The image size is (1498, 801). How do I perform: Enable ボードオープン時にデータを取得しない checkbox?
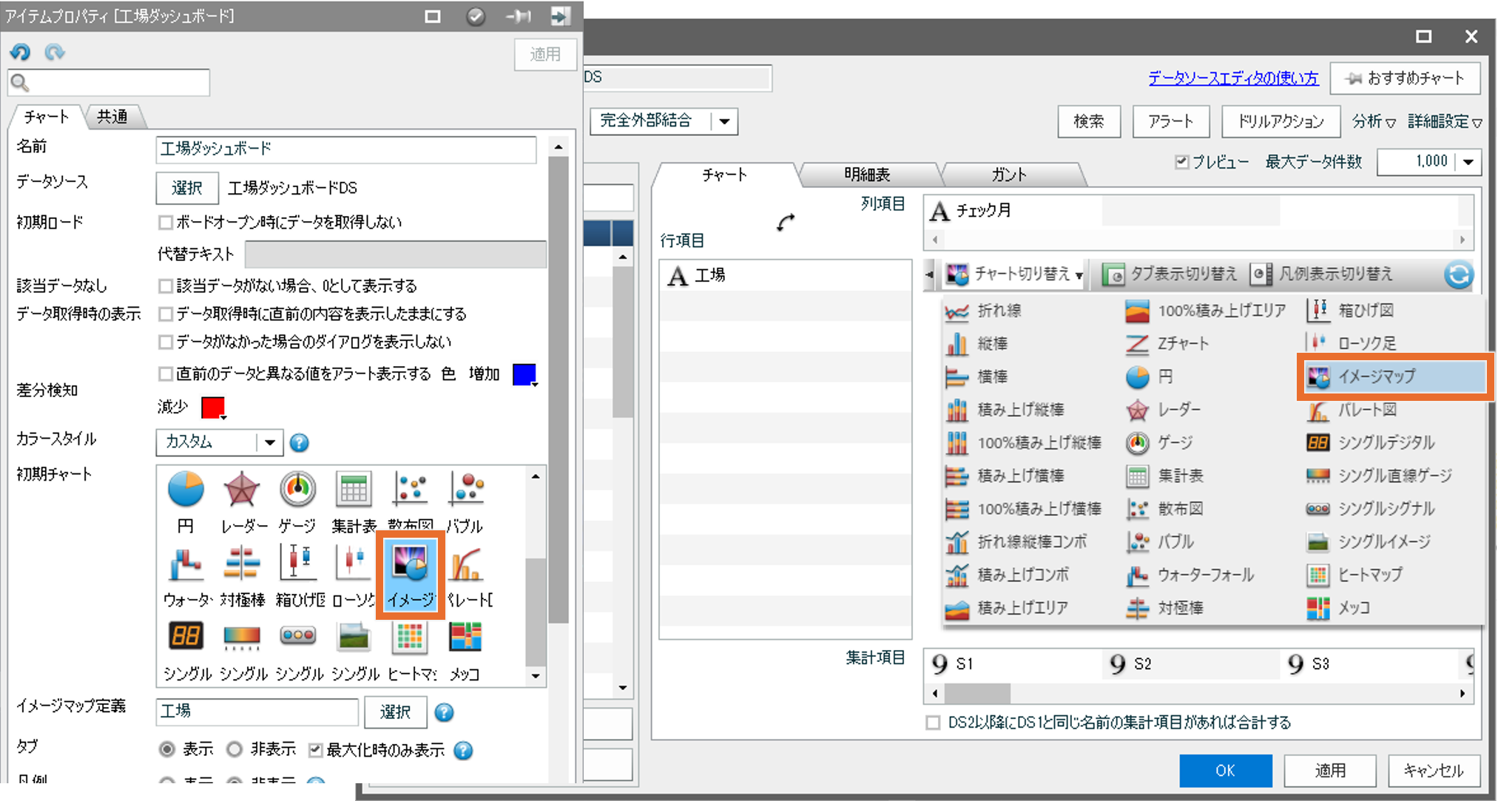[166, 222]
